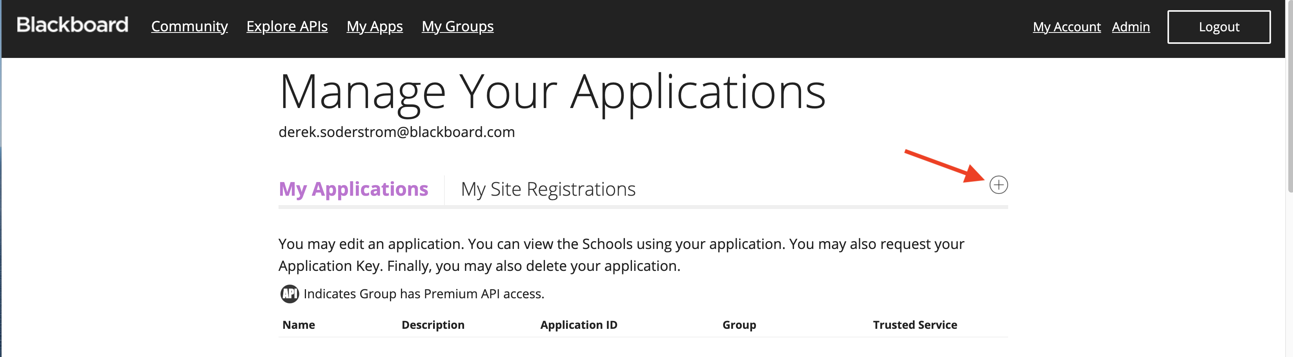
Task: Click the Premium API access badge icon
Action: click(x=290, y=294)
